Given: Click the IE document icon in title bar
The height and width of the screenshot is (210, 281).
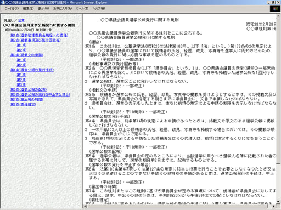Looking at the screenshot, I should (2, 2).
